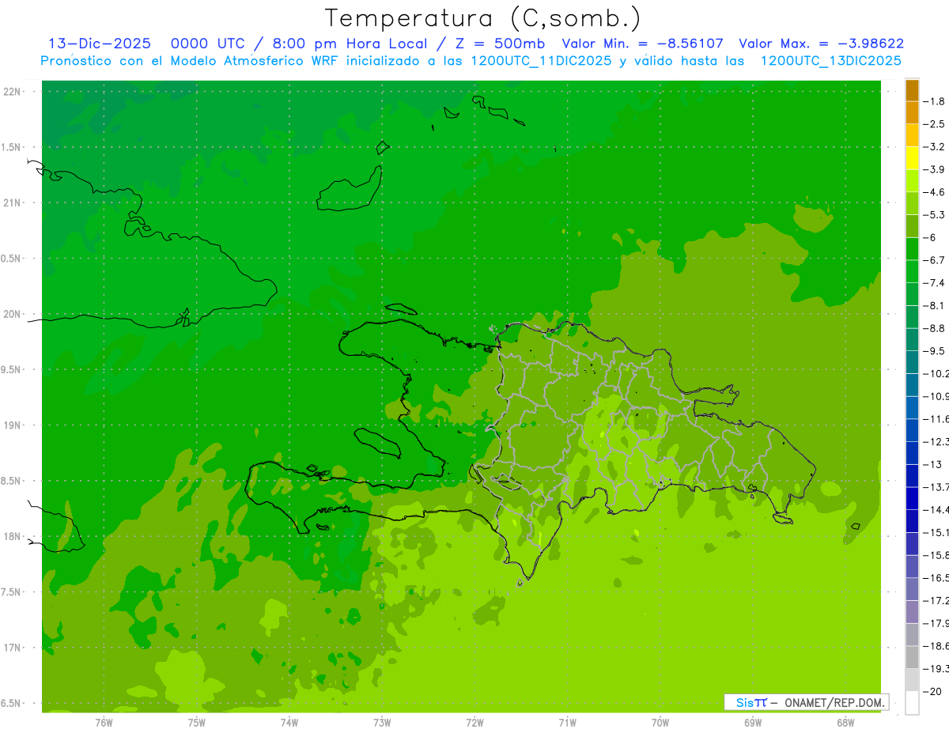This screenshot has height=733, width=949.
Task: Pick the white swatch below -20
Action: pyautogui.click(x=912, y=703)
